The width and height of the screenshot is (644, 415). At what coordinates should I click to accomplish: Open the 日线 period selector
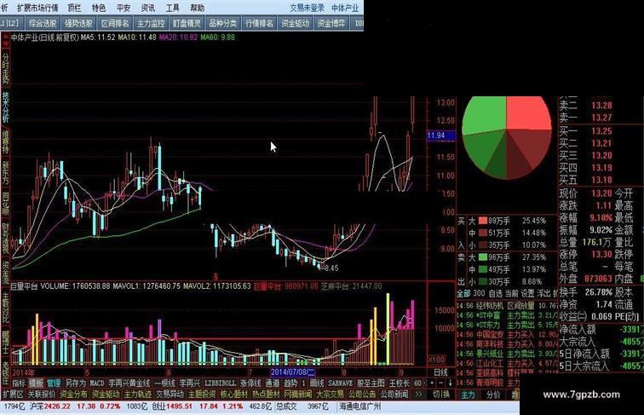tap(440, 372)
